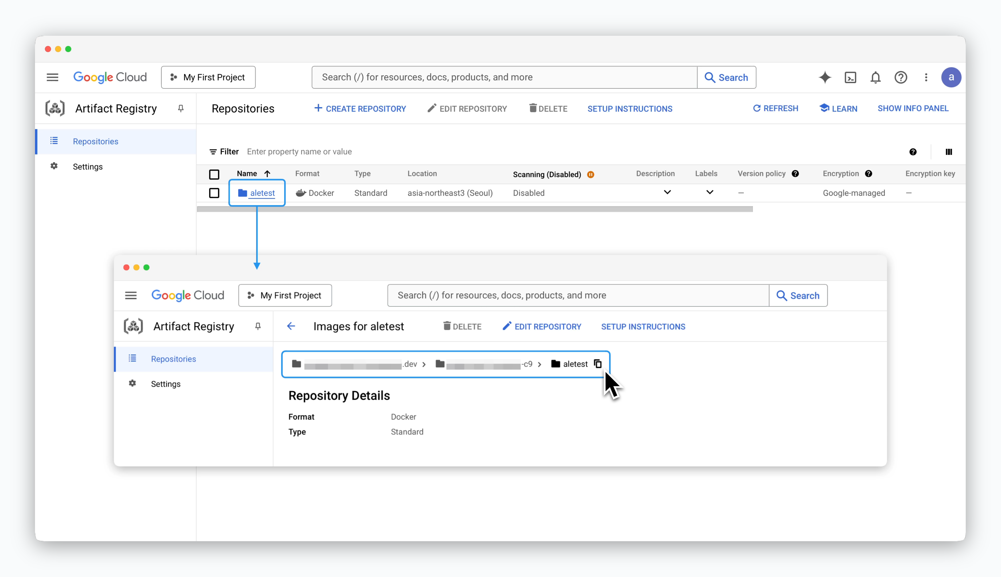Pin Artifact Registry in front window sidebar
1001x577 pixels.
(x=258, y=326)
